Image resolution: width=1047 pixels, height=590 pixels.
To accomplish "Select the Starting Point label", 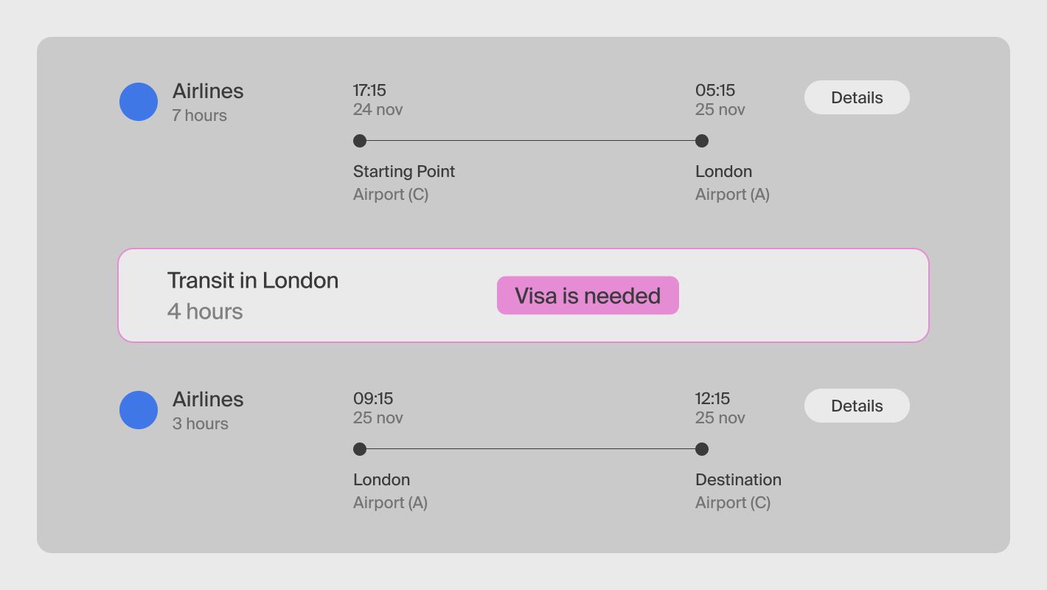I will pyautogui.click(x=404, y=172).
